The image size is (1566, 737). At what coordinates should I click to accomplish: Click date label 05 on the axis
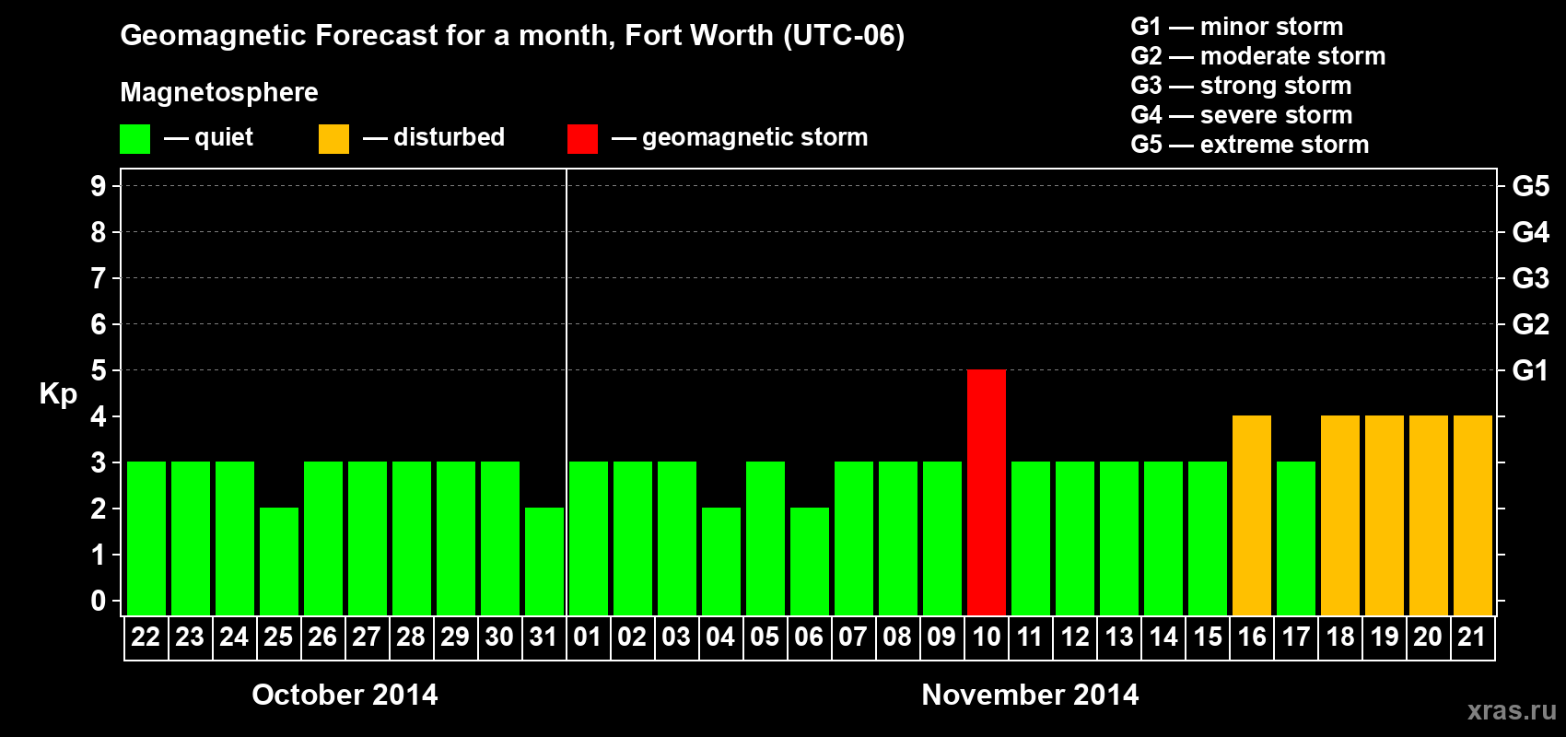point(765,638)
